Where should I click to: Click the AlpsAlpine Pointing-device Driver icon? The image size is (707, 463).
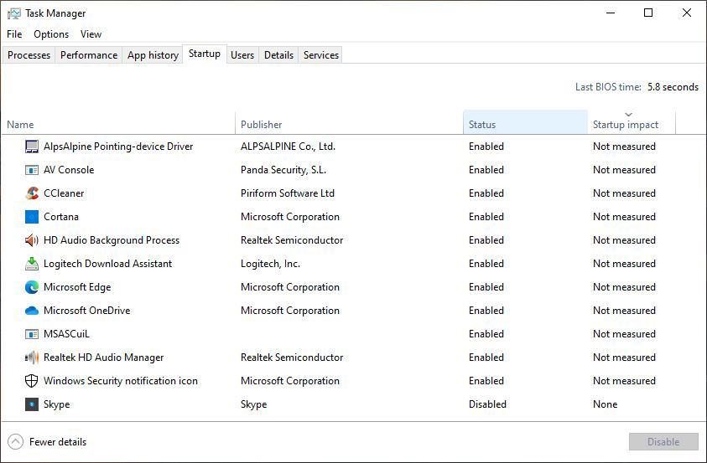[32, 147]
